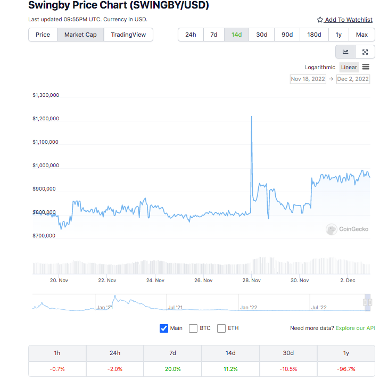Select the line chart view icon

[x=345, y=52]
